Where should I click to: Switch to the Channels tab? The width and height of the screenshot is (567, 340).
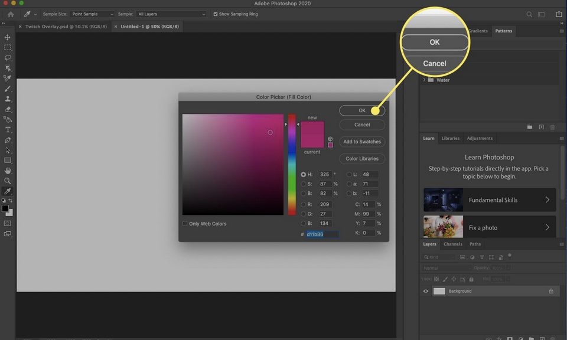coord(452,244)
